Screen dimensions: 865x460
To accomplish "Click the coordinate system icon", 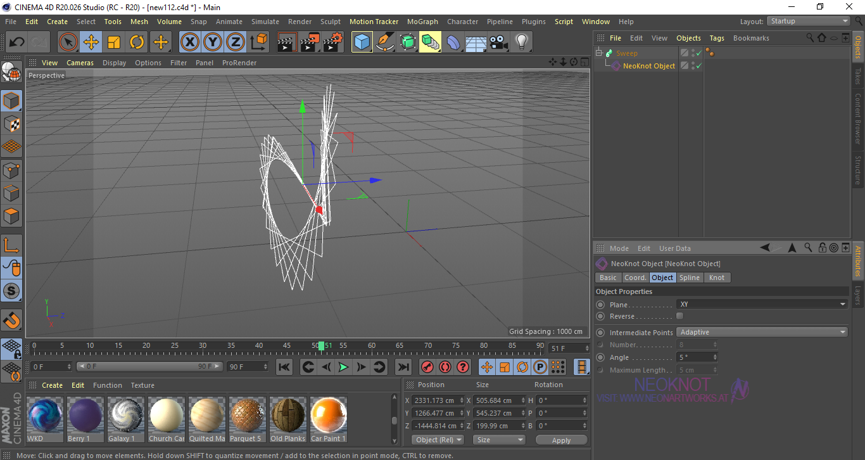I will [259, 42].
